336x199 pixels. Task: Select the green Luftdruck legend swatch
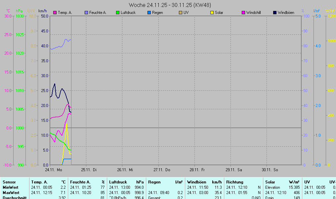pyautogui.click(x=118, y=13)
